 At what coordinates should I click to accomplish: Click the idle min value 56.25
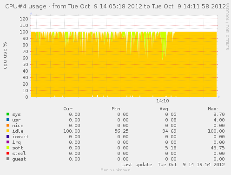coord(121,131)
